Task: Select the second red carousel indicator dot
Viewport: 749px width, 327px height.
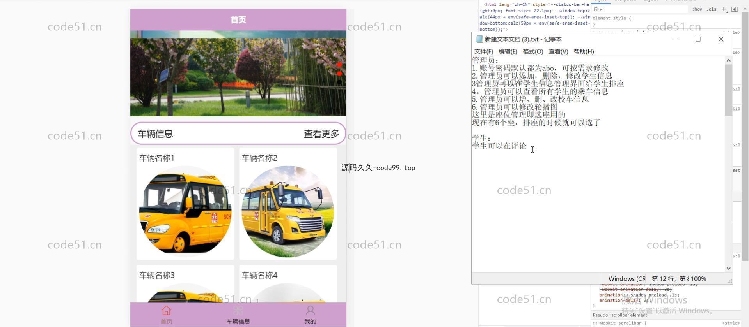Action: click(339, 74)
